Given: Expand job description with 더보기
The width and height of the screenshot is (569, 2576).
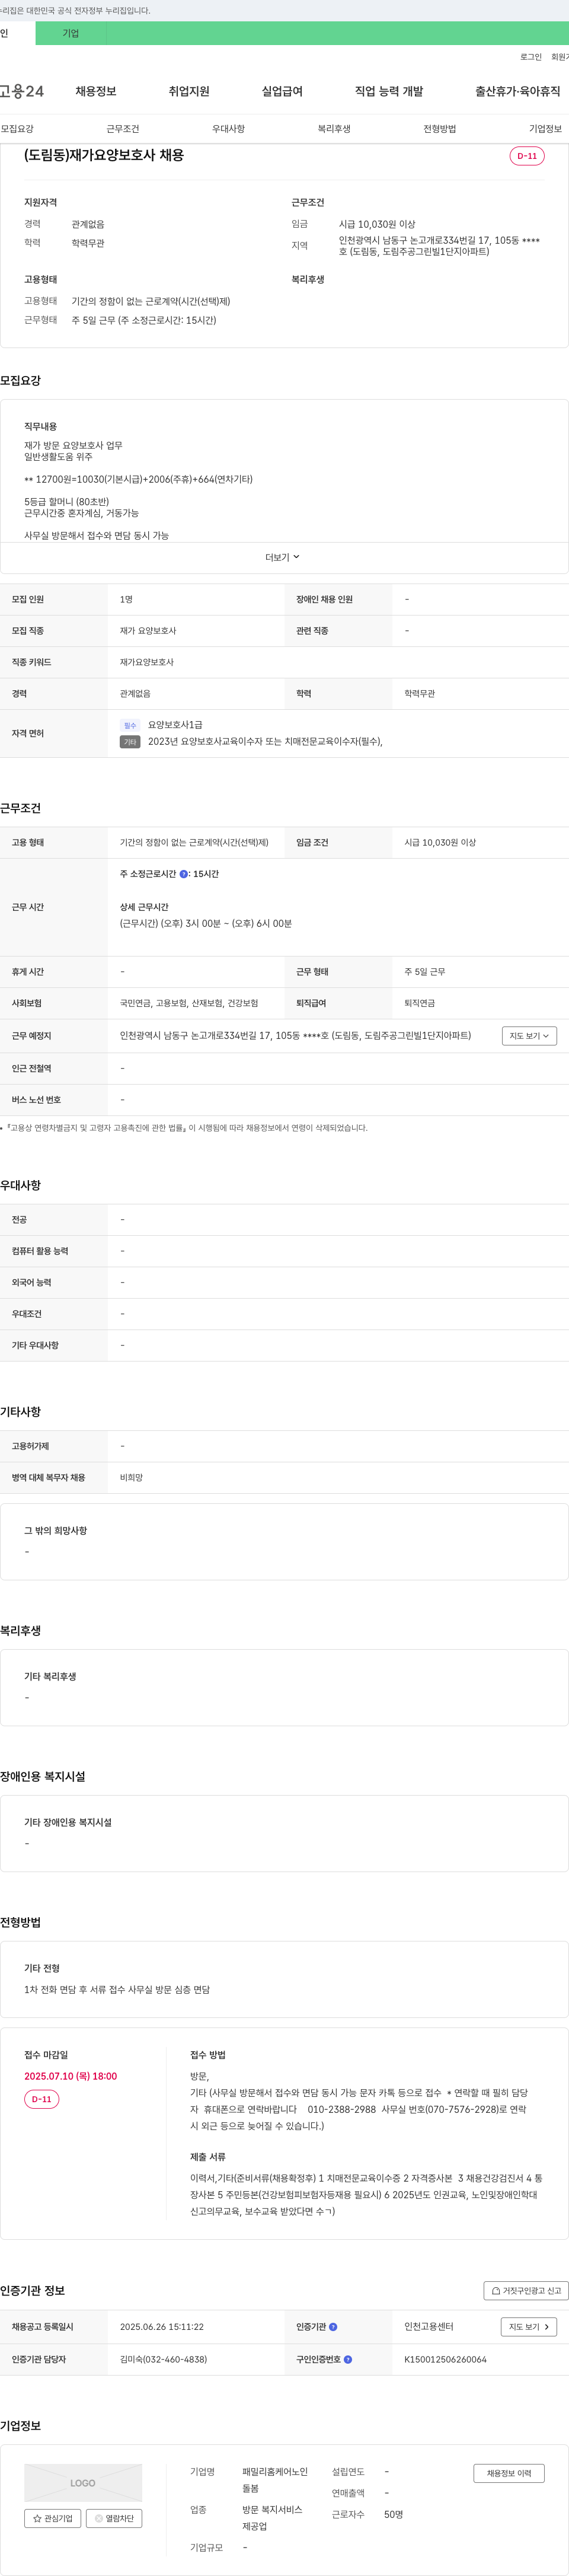Looking at the screenshot, I should point(283,557).
